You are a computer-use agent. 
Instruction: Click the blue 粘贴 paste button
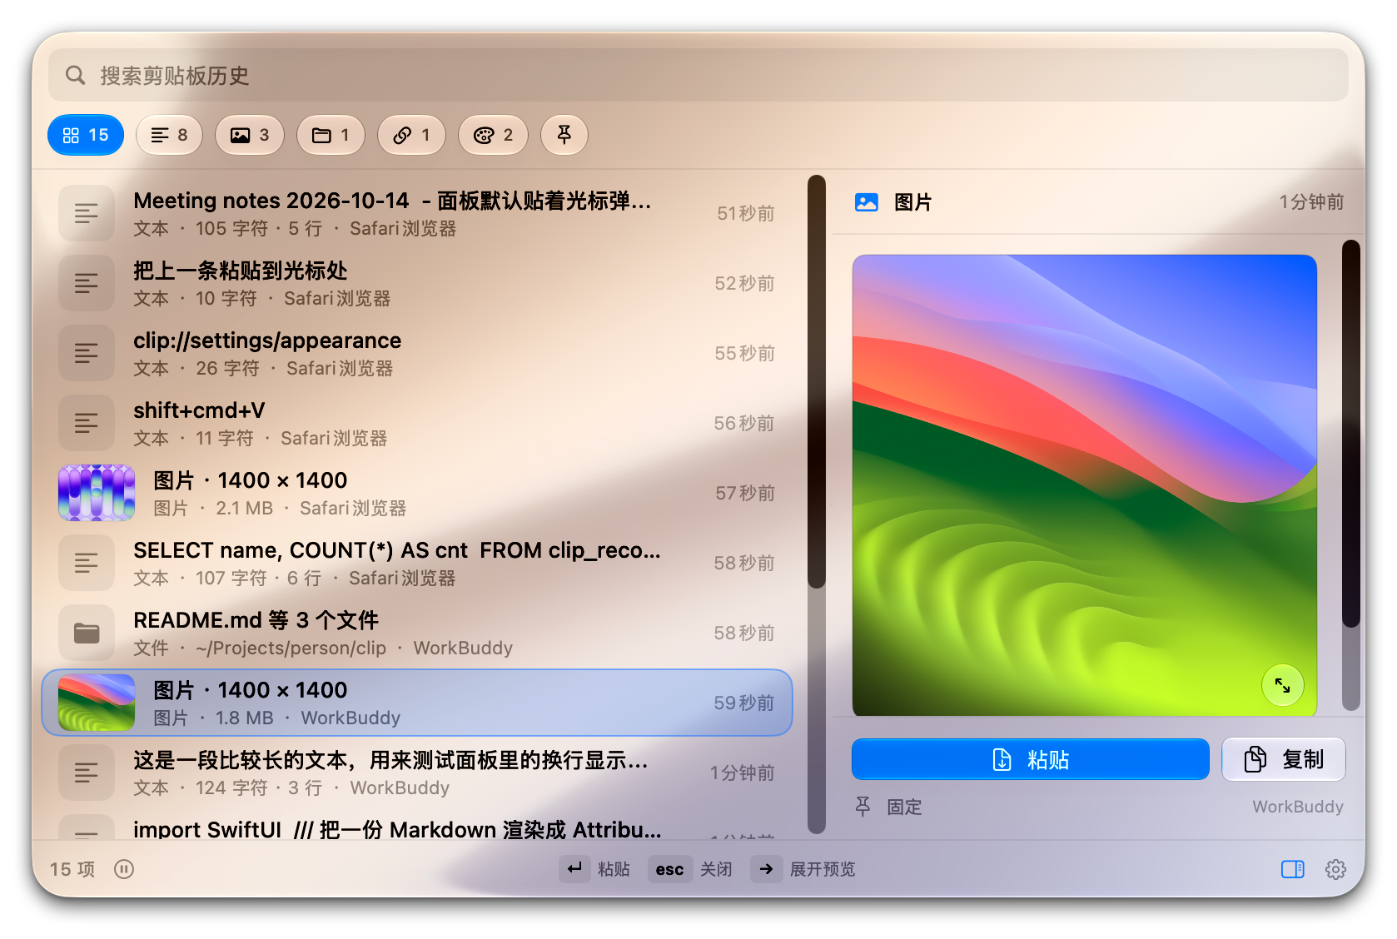click(1031, 759)
